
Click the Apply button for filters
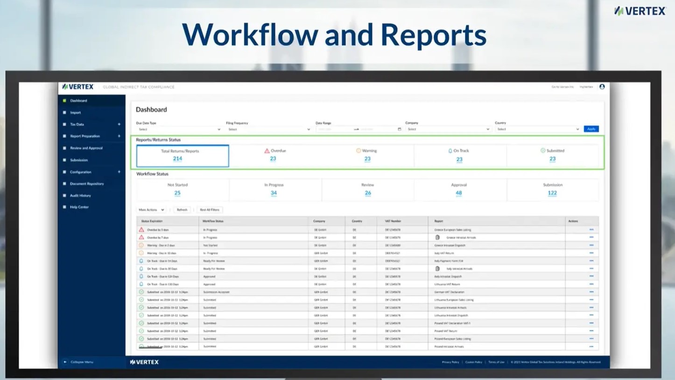[591, 129]
